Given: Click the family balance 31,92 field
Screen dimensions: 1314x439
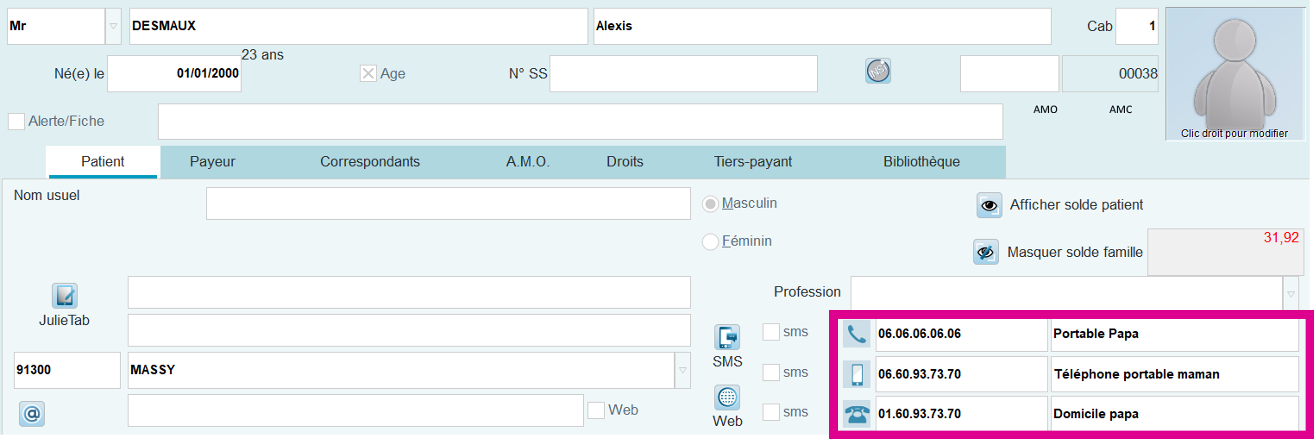Looking at the screenshot, I should [x=1225, y=252].
